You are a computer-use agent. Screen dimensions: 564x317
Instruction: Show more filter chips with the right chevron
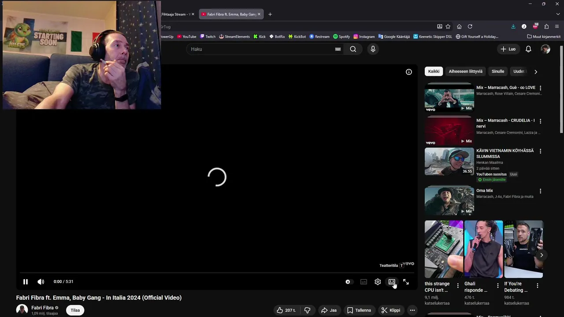pyautogui.click(x=536, y=71)
